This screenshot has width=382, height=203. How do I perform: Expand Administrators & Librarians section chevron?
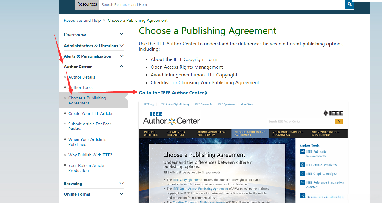pyautogui.click(x=121, y=46)
